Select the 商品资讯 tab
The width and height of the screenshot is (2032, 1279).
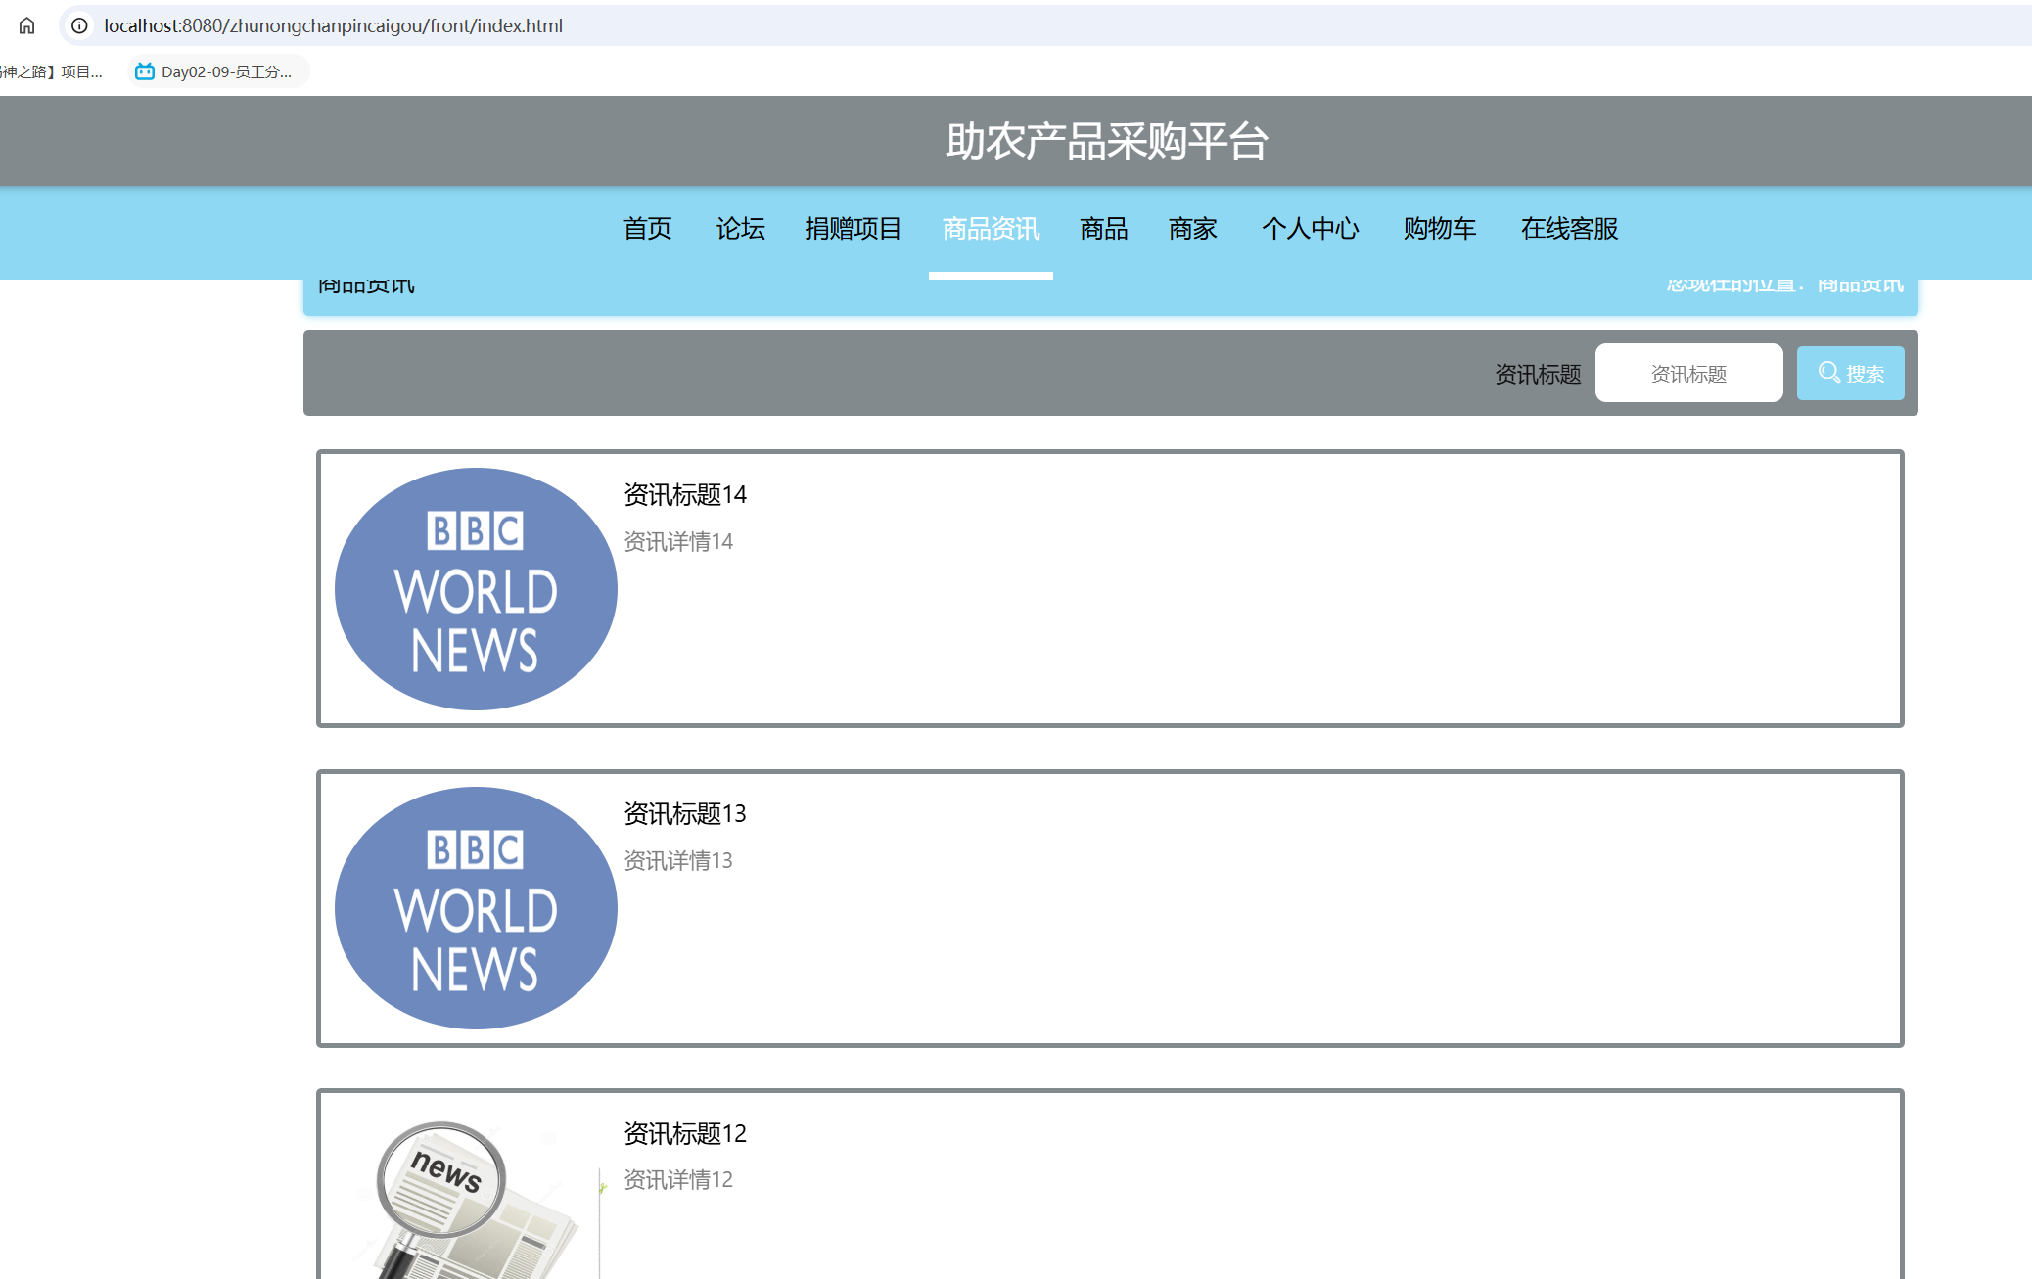point(991,229)
